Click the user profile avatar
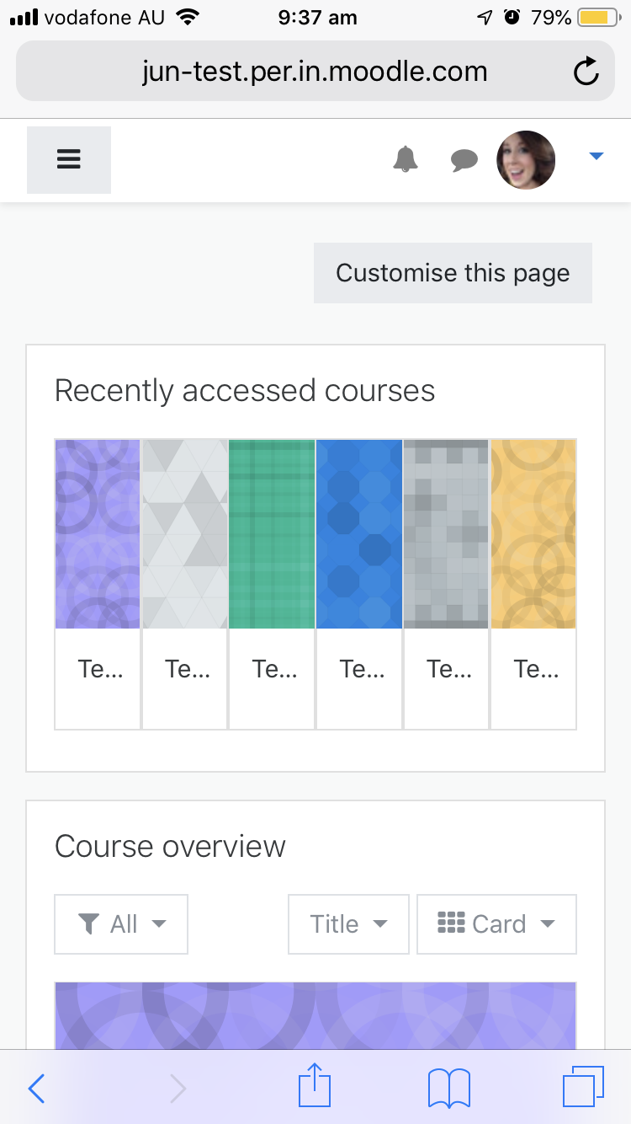 (526, 160)
